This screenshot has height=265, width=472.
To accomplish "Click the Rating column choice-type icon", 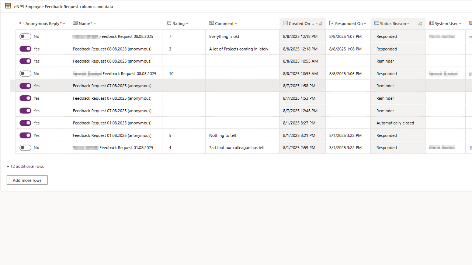I will pos(169,23).
